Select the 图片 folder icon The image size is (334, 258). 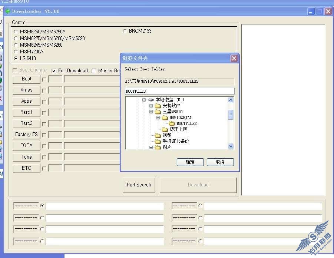click(158, 148)
